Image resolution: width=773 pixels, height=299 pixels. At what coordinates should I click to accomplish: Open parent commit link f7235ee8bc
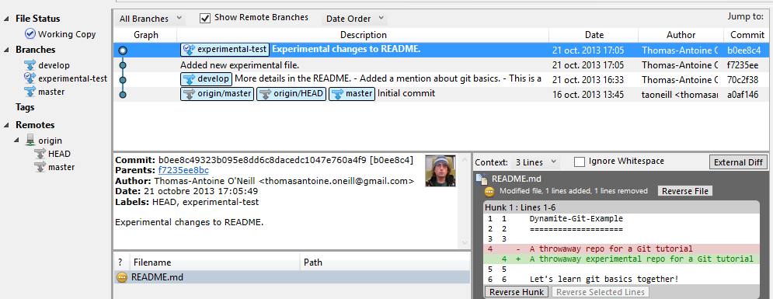[184, 170]
